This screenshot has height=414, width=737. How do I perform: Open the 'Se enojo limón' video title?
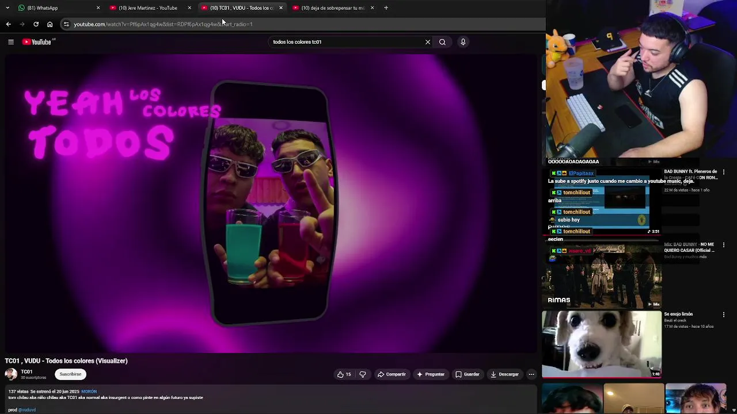(678, 314)
